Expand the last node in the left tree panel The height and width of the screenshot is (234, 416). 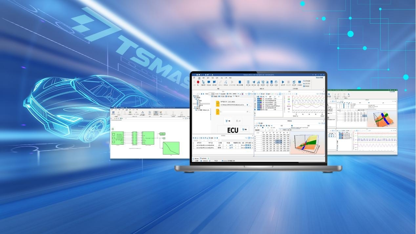pyautogui.click(x=194, y=109)
